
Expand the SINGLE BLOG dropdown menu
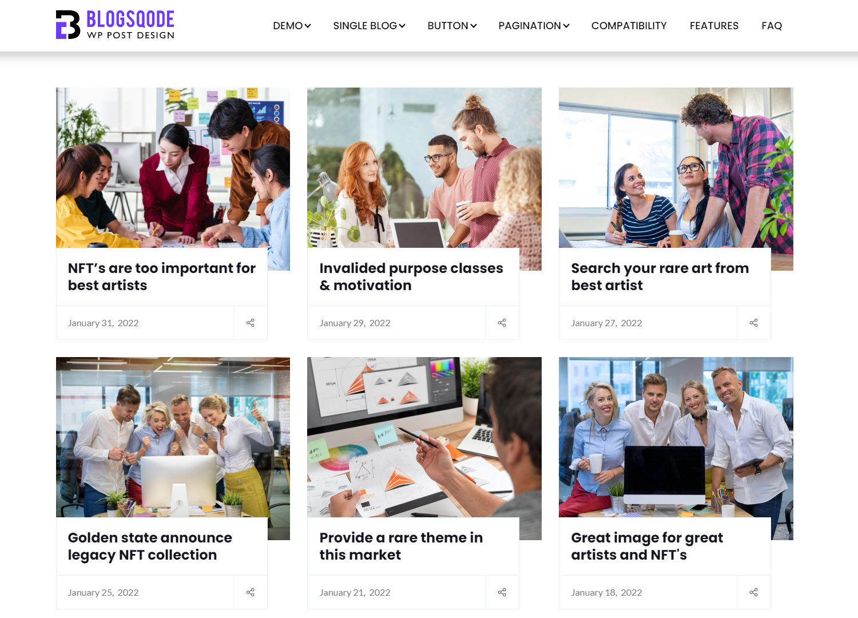tap(369, 26)
